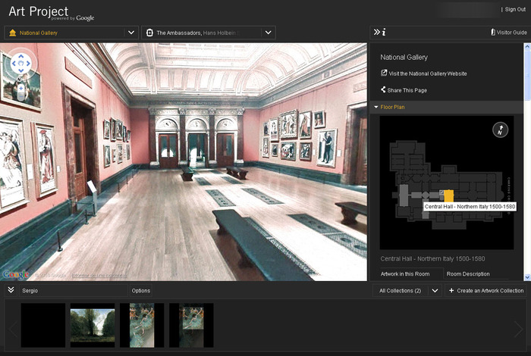Collapse the side panel with double arrows
Screen dimensions: 531x356
point(376,32)
